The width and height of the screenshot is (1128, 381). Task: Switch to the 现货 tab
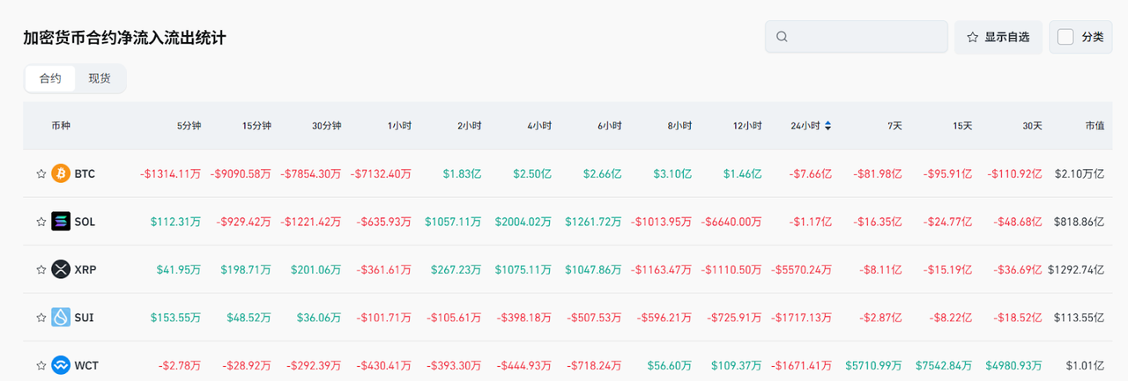100,78
